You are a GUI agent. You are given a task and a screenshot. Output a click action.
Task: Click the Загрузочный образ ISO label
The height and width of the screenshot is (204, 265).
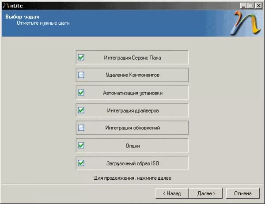coord(132,163)
